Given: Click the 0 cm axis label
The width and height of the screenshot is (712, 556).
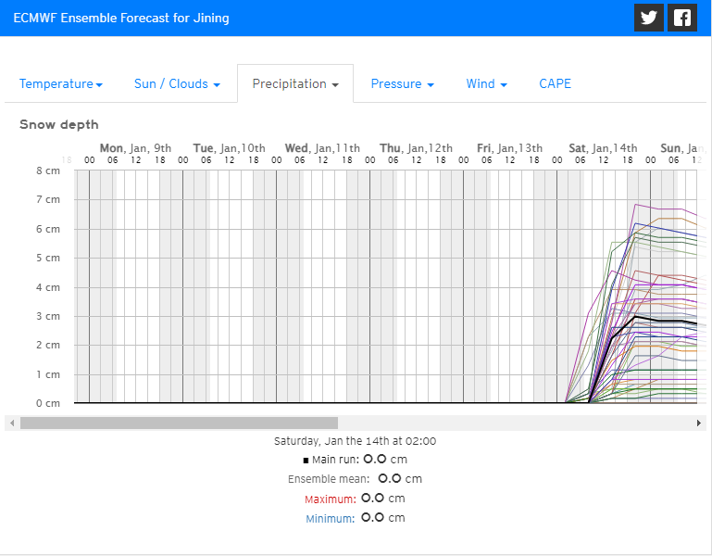Looking at the screenshot, I should (48, 403).
